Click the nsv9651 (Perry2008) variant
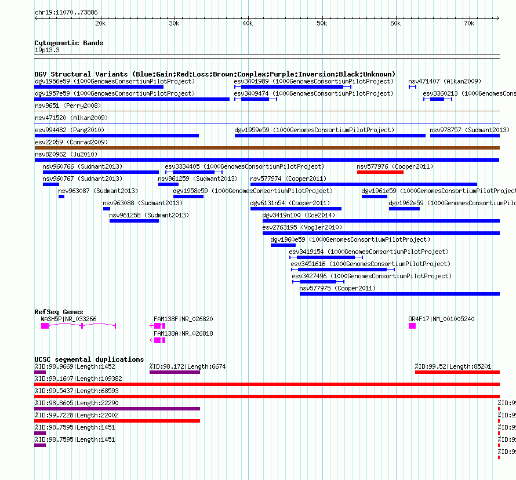The height and width of the screenshot is (480, 516). pos(267,111)
